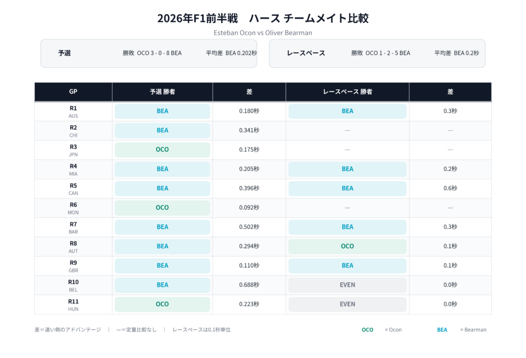This screenshot has width=526, height=358.
Task: Click the qualifying gap 0.110秒
Action: pyautogui.click(x=249, y=266)
